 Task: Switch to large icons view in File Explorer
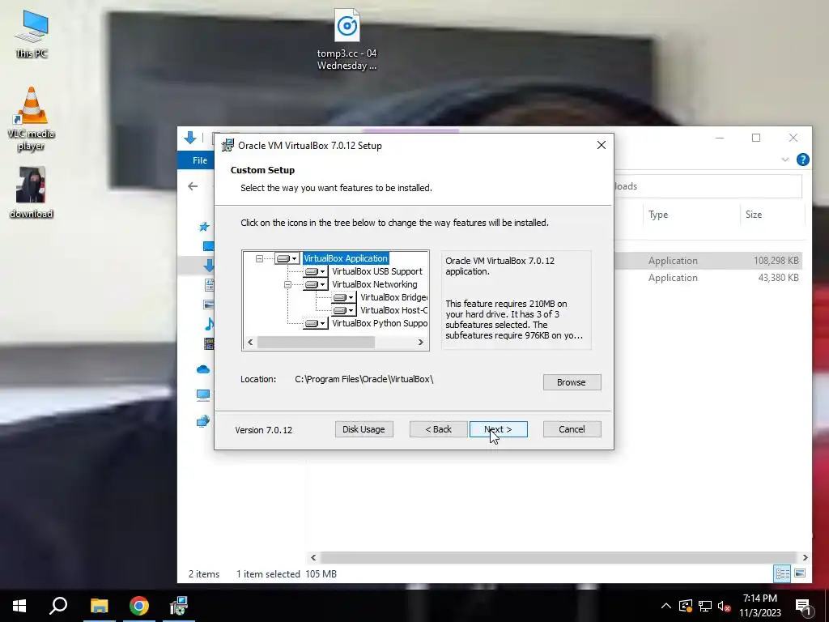800,573
